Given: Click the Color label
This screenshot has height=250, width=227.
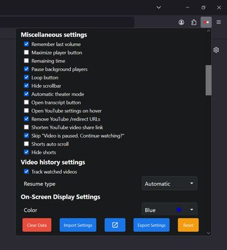Looking at the screenshot, I should pos(31,210).
